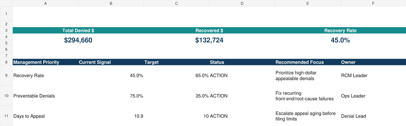Click the 'Total Denied $' header cell
Image resolution: width=406 pixels, height=126 pixels.
[78, 30]
